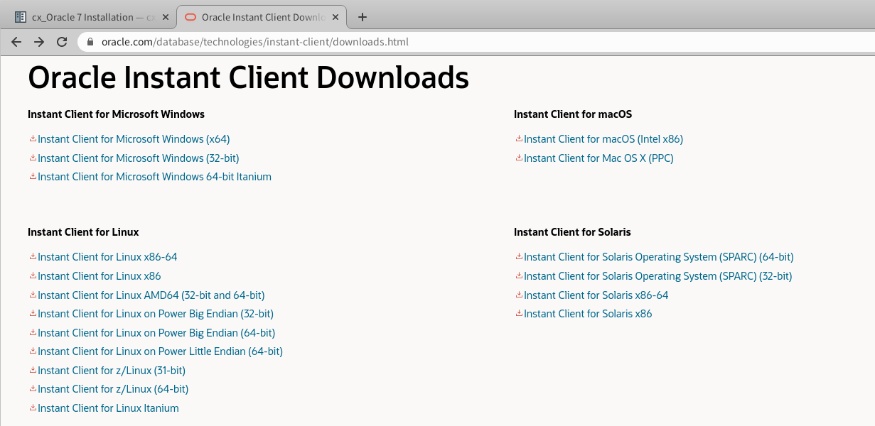Image resolution: width=875 pixels, height=426 pixels.
Task: Click the Instant Client for macOS heading
Action: [x=573, y=114]
